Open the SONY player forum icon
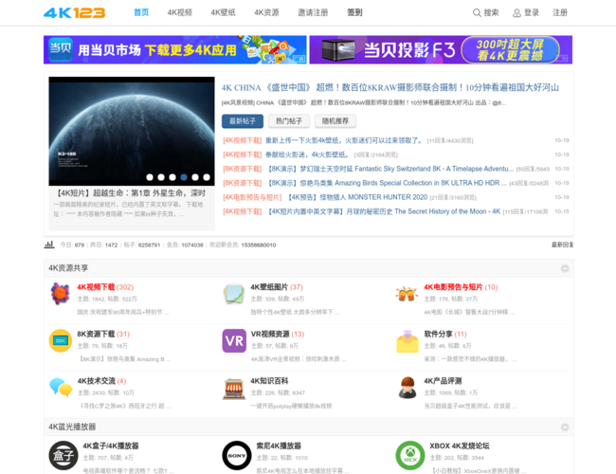 237,456
